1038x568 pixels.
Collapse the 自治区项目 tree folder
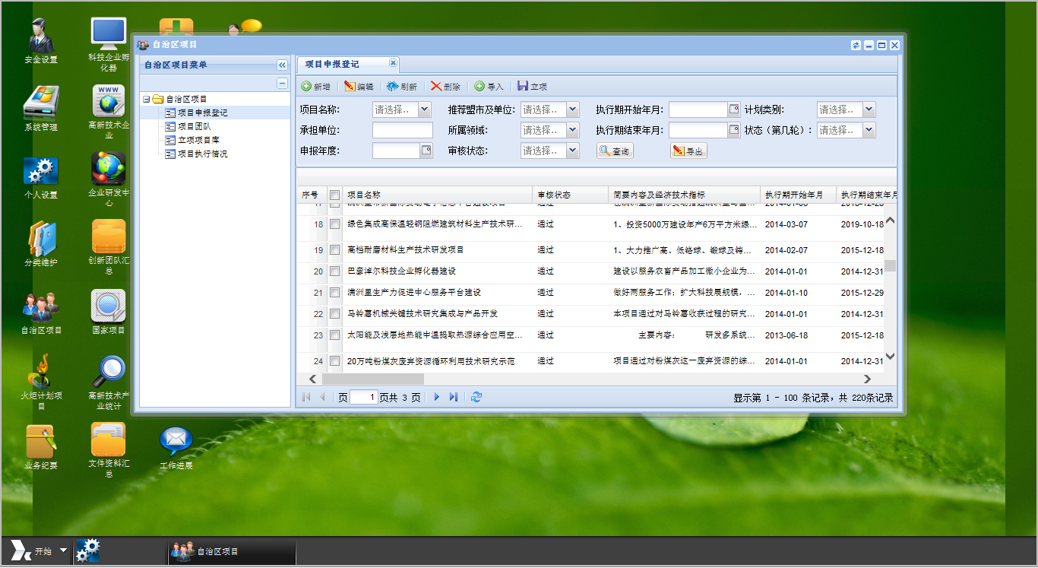tap(146, 99)
